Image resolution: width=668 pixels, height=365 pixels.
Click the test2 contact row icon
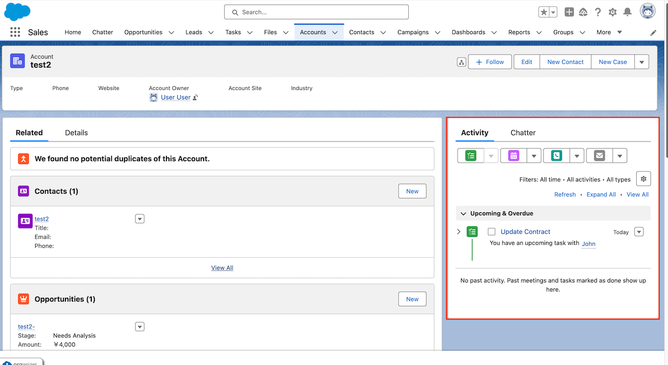pos(25,221)
